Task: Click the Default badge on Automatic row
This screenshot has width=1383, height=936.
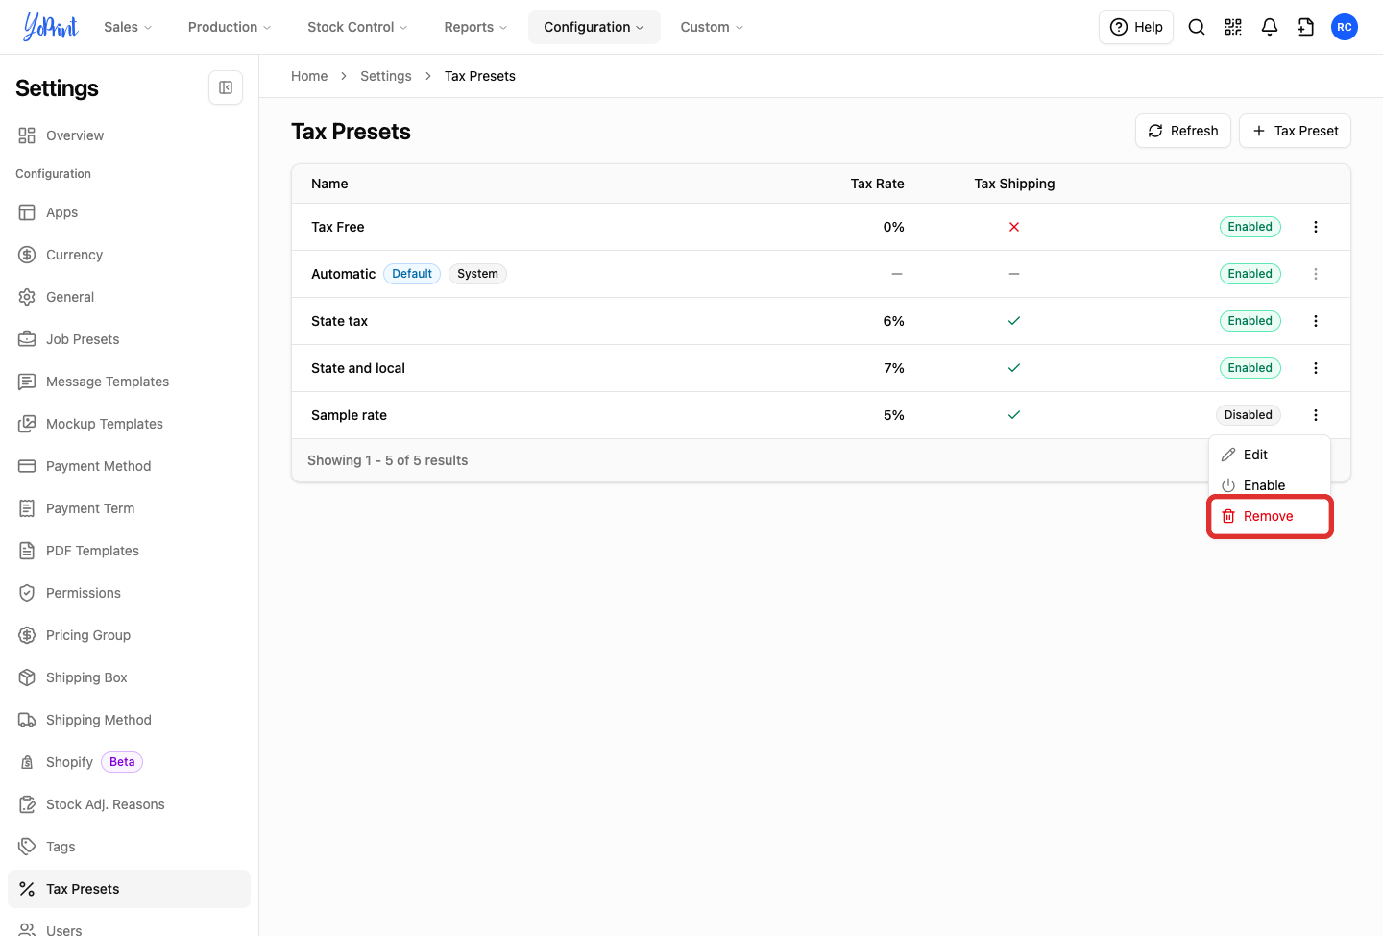Action: click(x=412, y=274)
